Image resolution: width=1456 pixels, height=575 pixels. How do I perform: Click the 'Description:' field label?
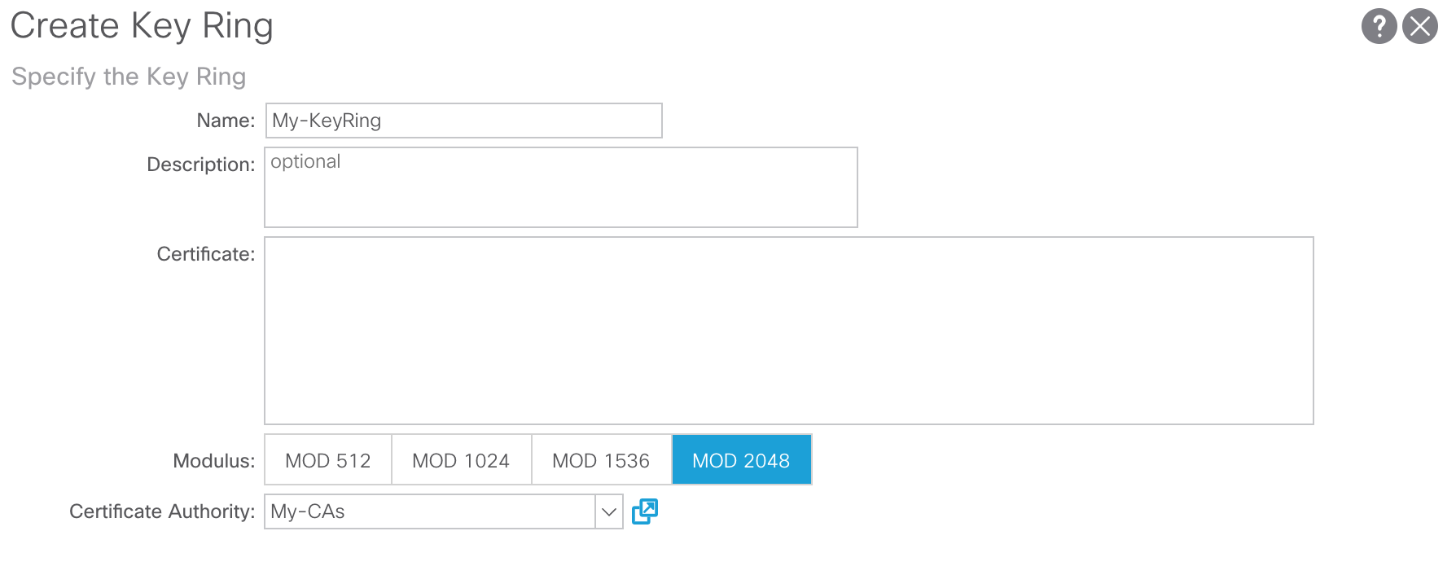click(x=200, y=165)
